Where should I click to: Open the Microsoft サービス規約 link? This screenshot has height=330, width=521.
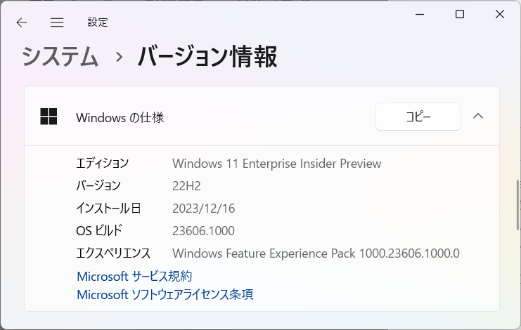pos(134,276)
